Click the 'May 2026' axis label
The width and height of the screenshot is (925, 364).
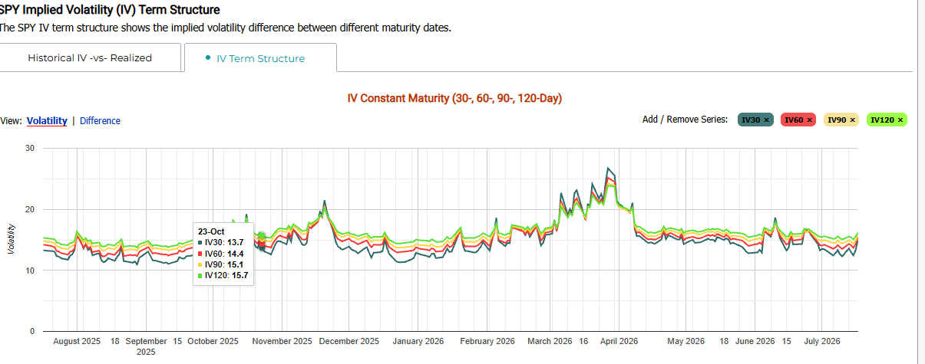tap(685, 341)
